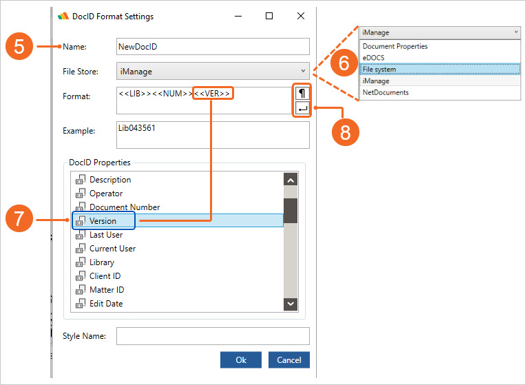Select Library in DocID Properties list
Screen dimensions: 526x385
[177, 262]
